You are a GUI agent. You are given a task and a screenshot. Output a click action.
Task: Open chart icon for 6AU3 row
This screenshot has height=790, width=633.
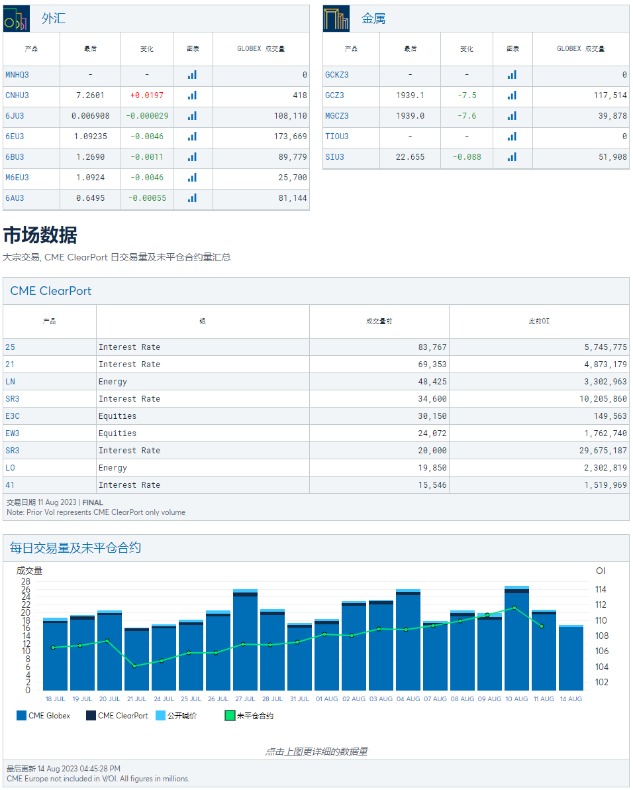(192, 198)
